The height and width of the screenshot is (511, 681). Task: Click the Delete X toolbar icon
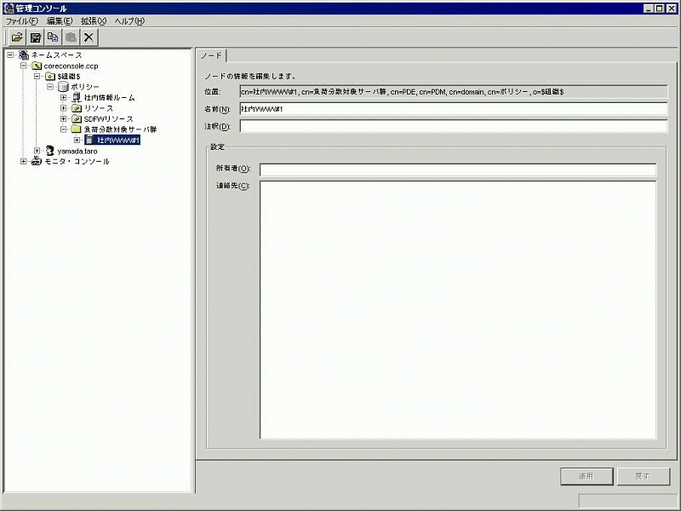tap(89, 37)
